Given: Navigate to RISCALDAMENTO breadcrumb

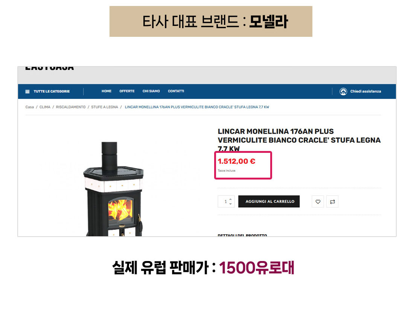Looking at the screenshot, I should coord(71,107).
